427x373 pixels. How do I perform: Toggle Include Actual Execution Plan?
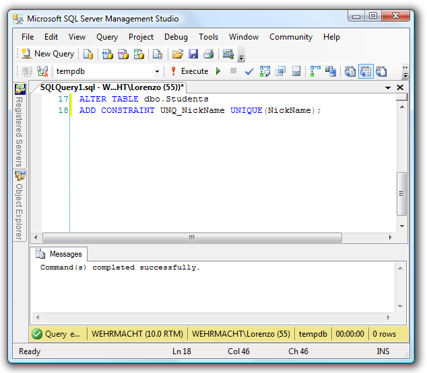pyautogui.click(x=315, y=71)
